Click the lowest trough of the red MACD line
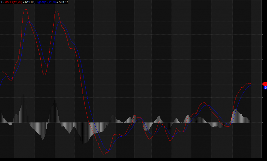Screen dimensions: 267x161 [105, 154]
